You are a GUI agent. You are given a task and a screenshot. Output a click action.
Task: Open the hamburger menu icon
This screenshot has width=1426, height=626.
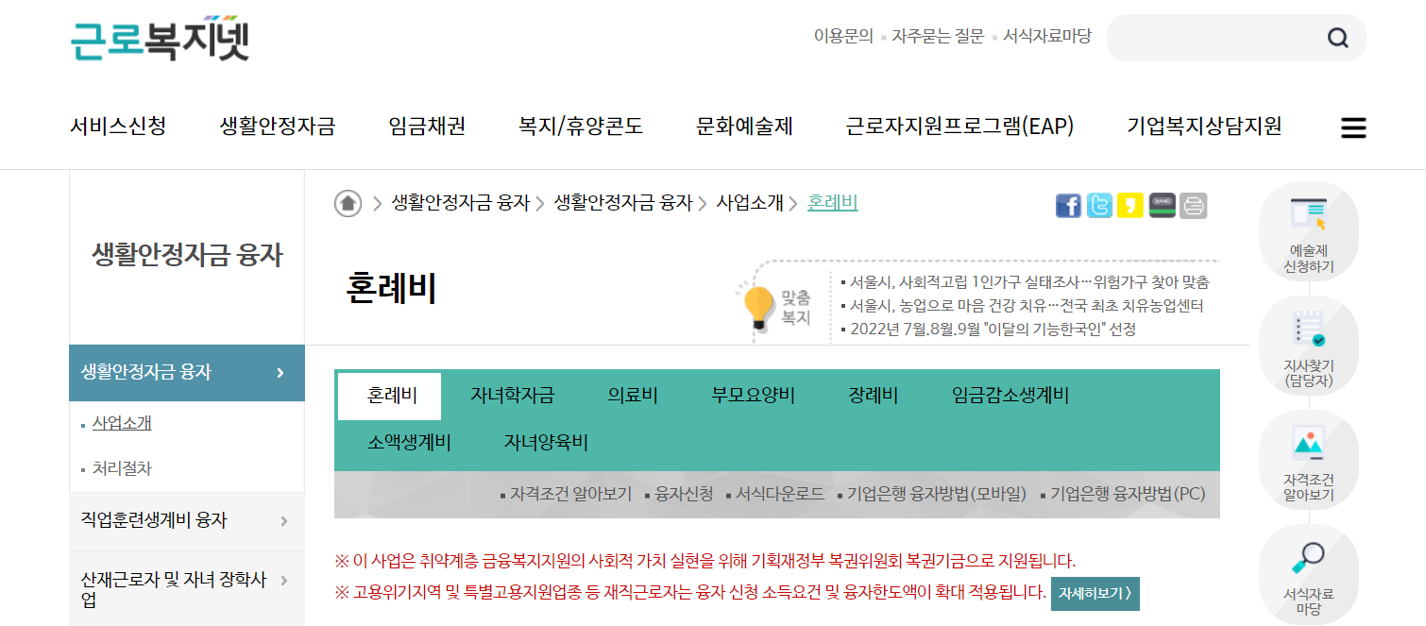(1353, 127)
